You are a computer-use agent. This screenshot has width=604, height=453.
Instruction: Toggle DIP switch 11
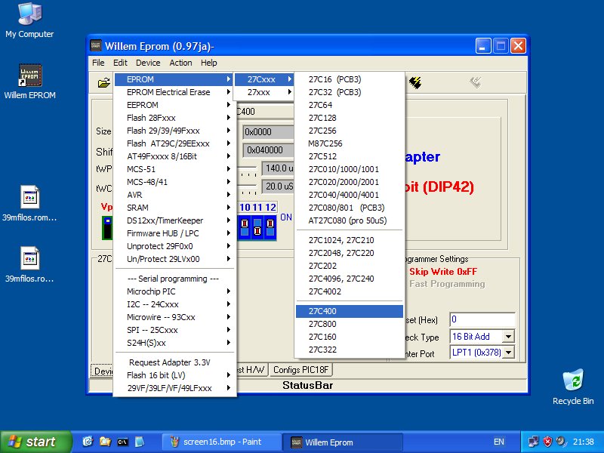(x=257, y=227)
